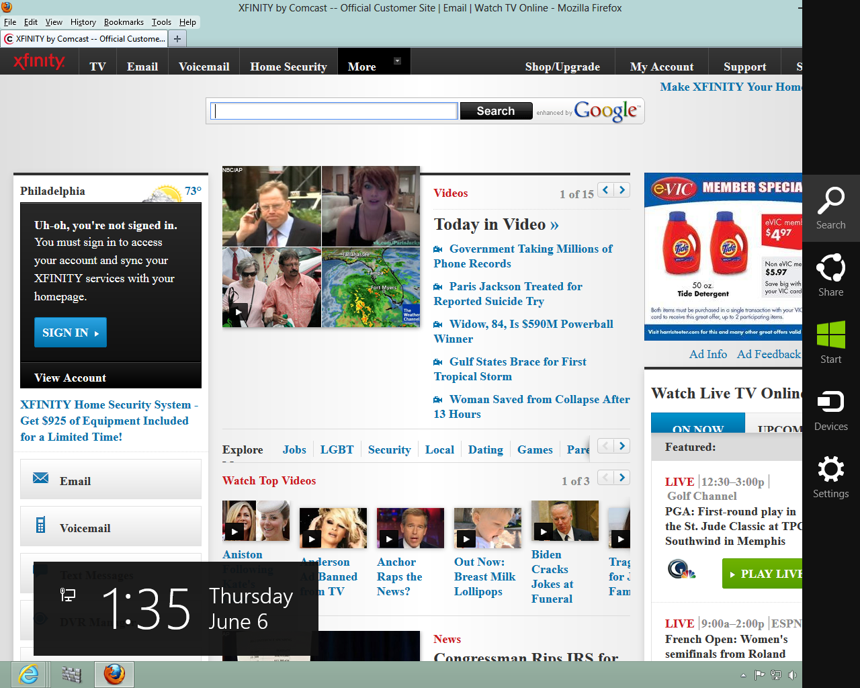
Task: Click the xfinity logo
Action: (x=39, y=62)
